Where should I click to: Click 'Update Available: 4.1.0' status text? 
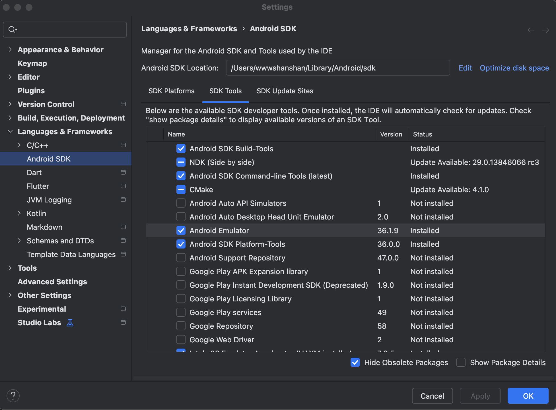pos(450,190)
